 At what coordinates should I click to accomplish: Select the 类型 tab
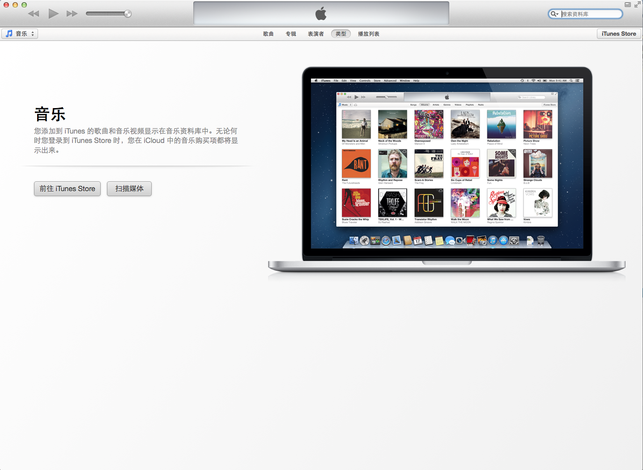pyautogui.click(x=341, y=34)
